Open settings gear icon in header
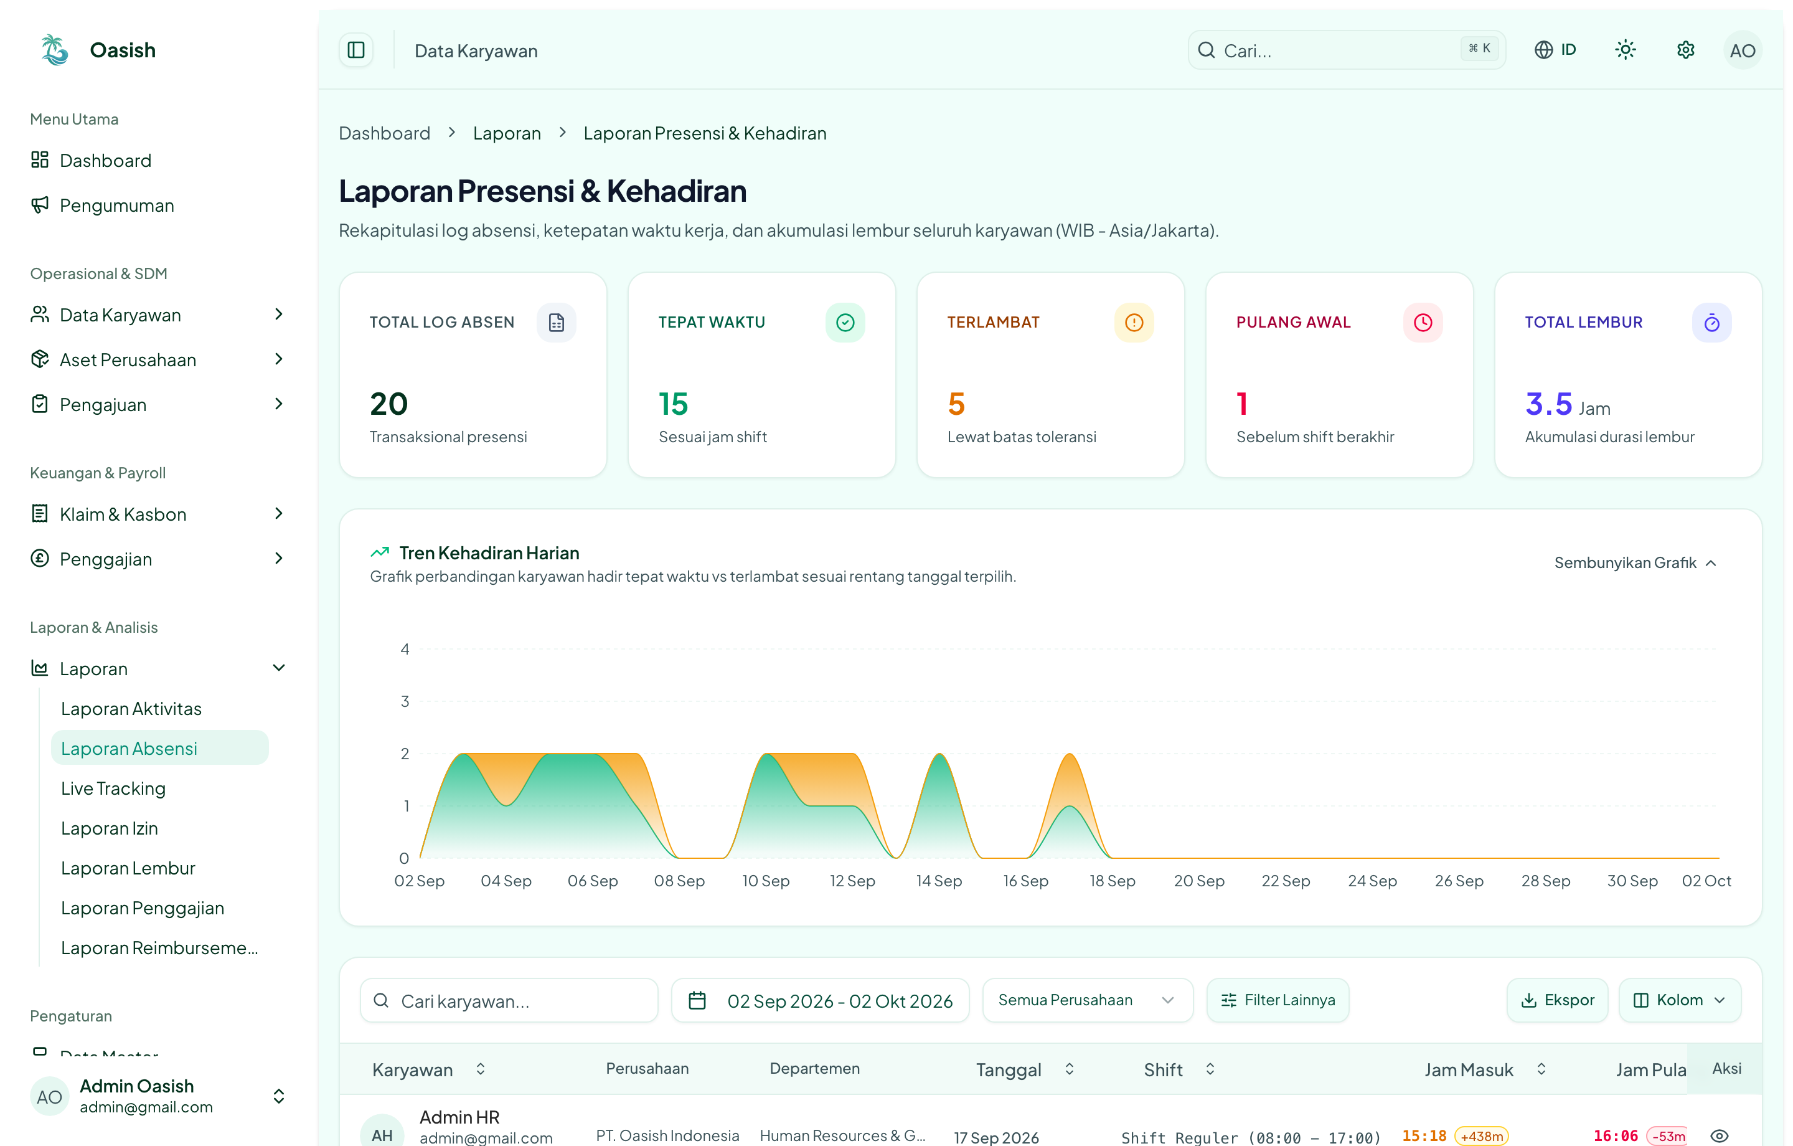1793x1146 pixels. click(1685, 50)
